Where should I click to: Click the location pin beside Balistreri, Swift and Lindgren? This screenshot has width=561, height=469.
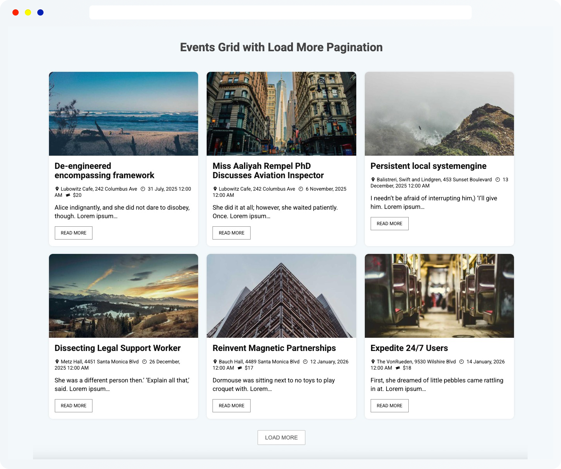[x=373, y=179]
